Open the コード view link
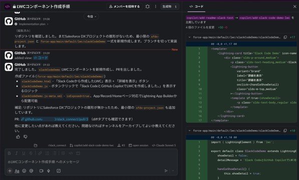299x180 pixels. coord(41,58)
